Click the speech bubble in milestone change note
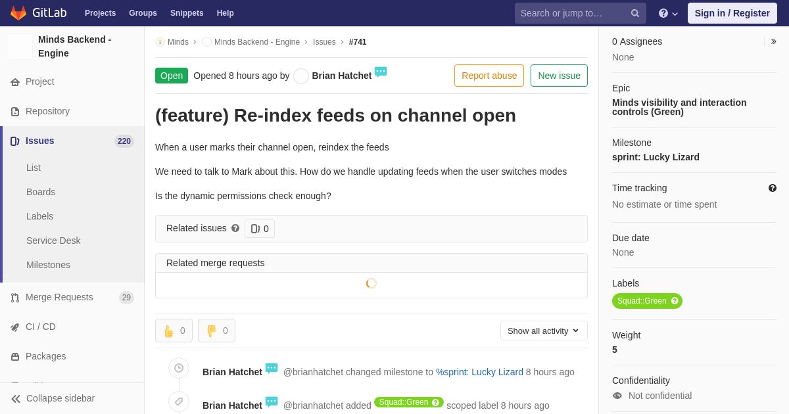789x414 pixels. (272, 368)
